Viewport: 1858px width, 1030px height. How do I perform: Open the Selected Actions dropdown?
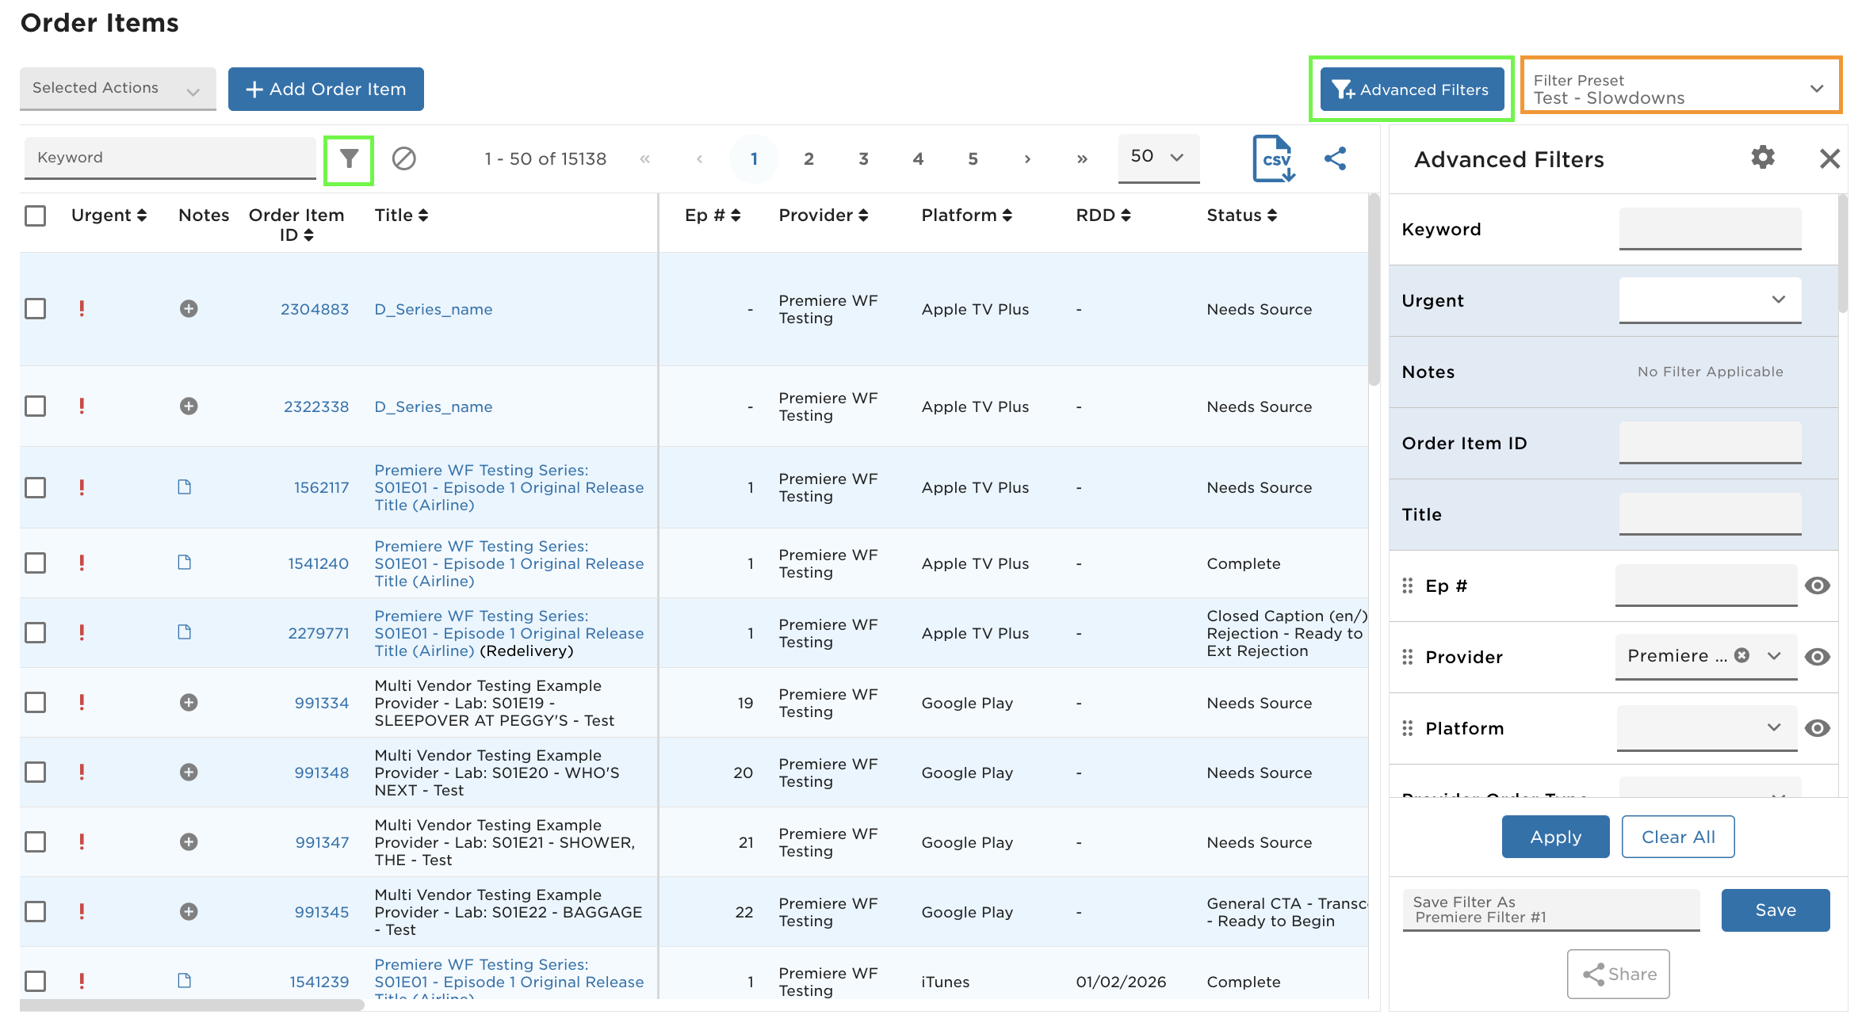point(117,89)
